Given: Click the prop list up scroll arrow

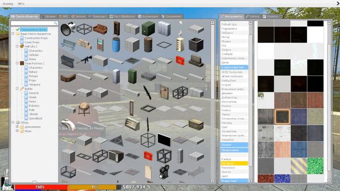Looking at the screenshot, I should pos(212,22).
